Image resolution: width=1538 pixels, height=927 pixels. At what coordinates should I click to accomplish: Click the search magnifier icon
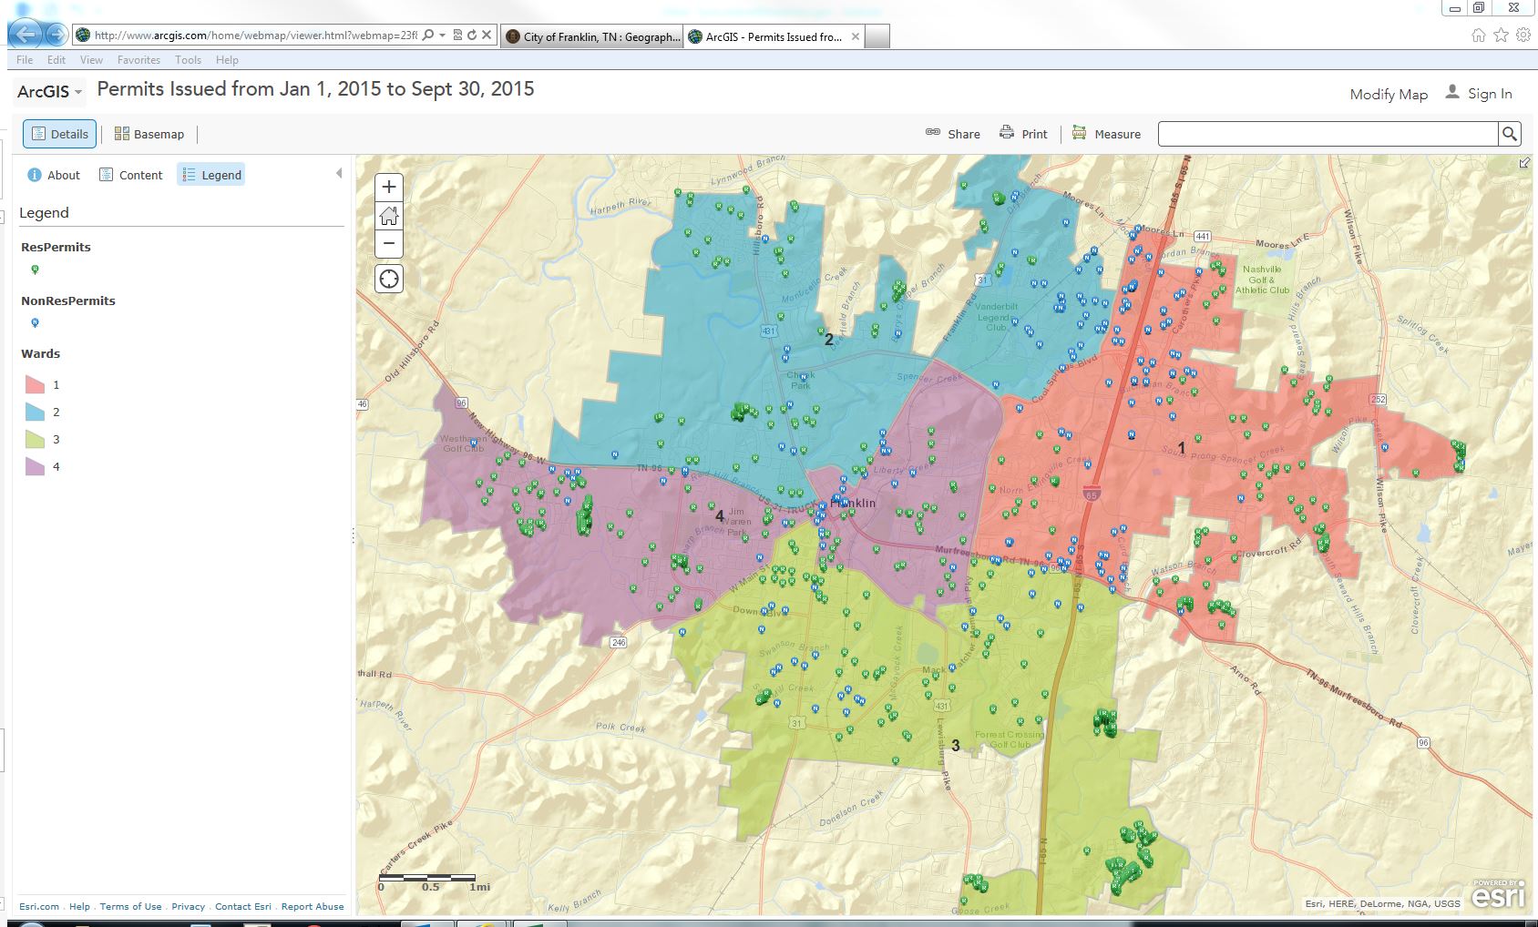point(1510,134)
